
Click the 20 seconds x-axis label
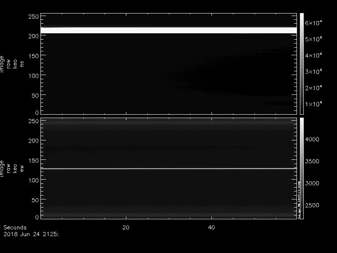pos(126,227)
